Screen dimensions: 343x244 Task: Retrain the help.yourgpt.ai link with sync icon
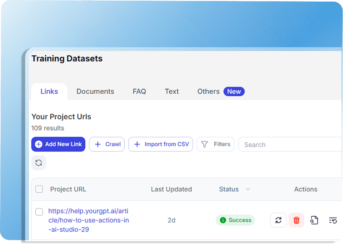tap(278, 220)
